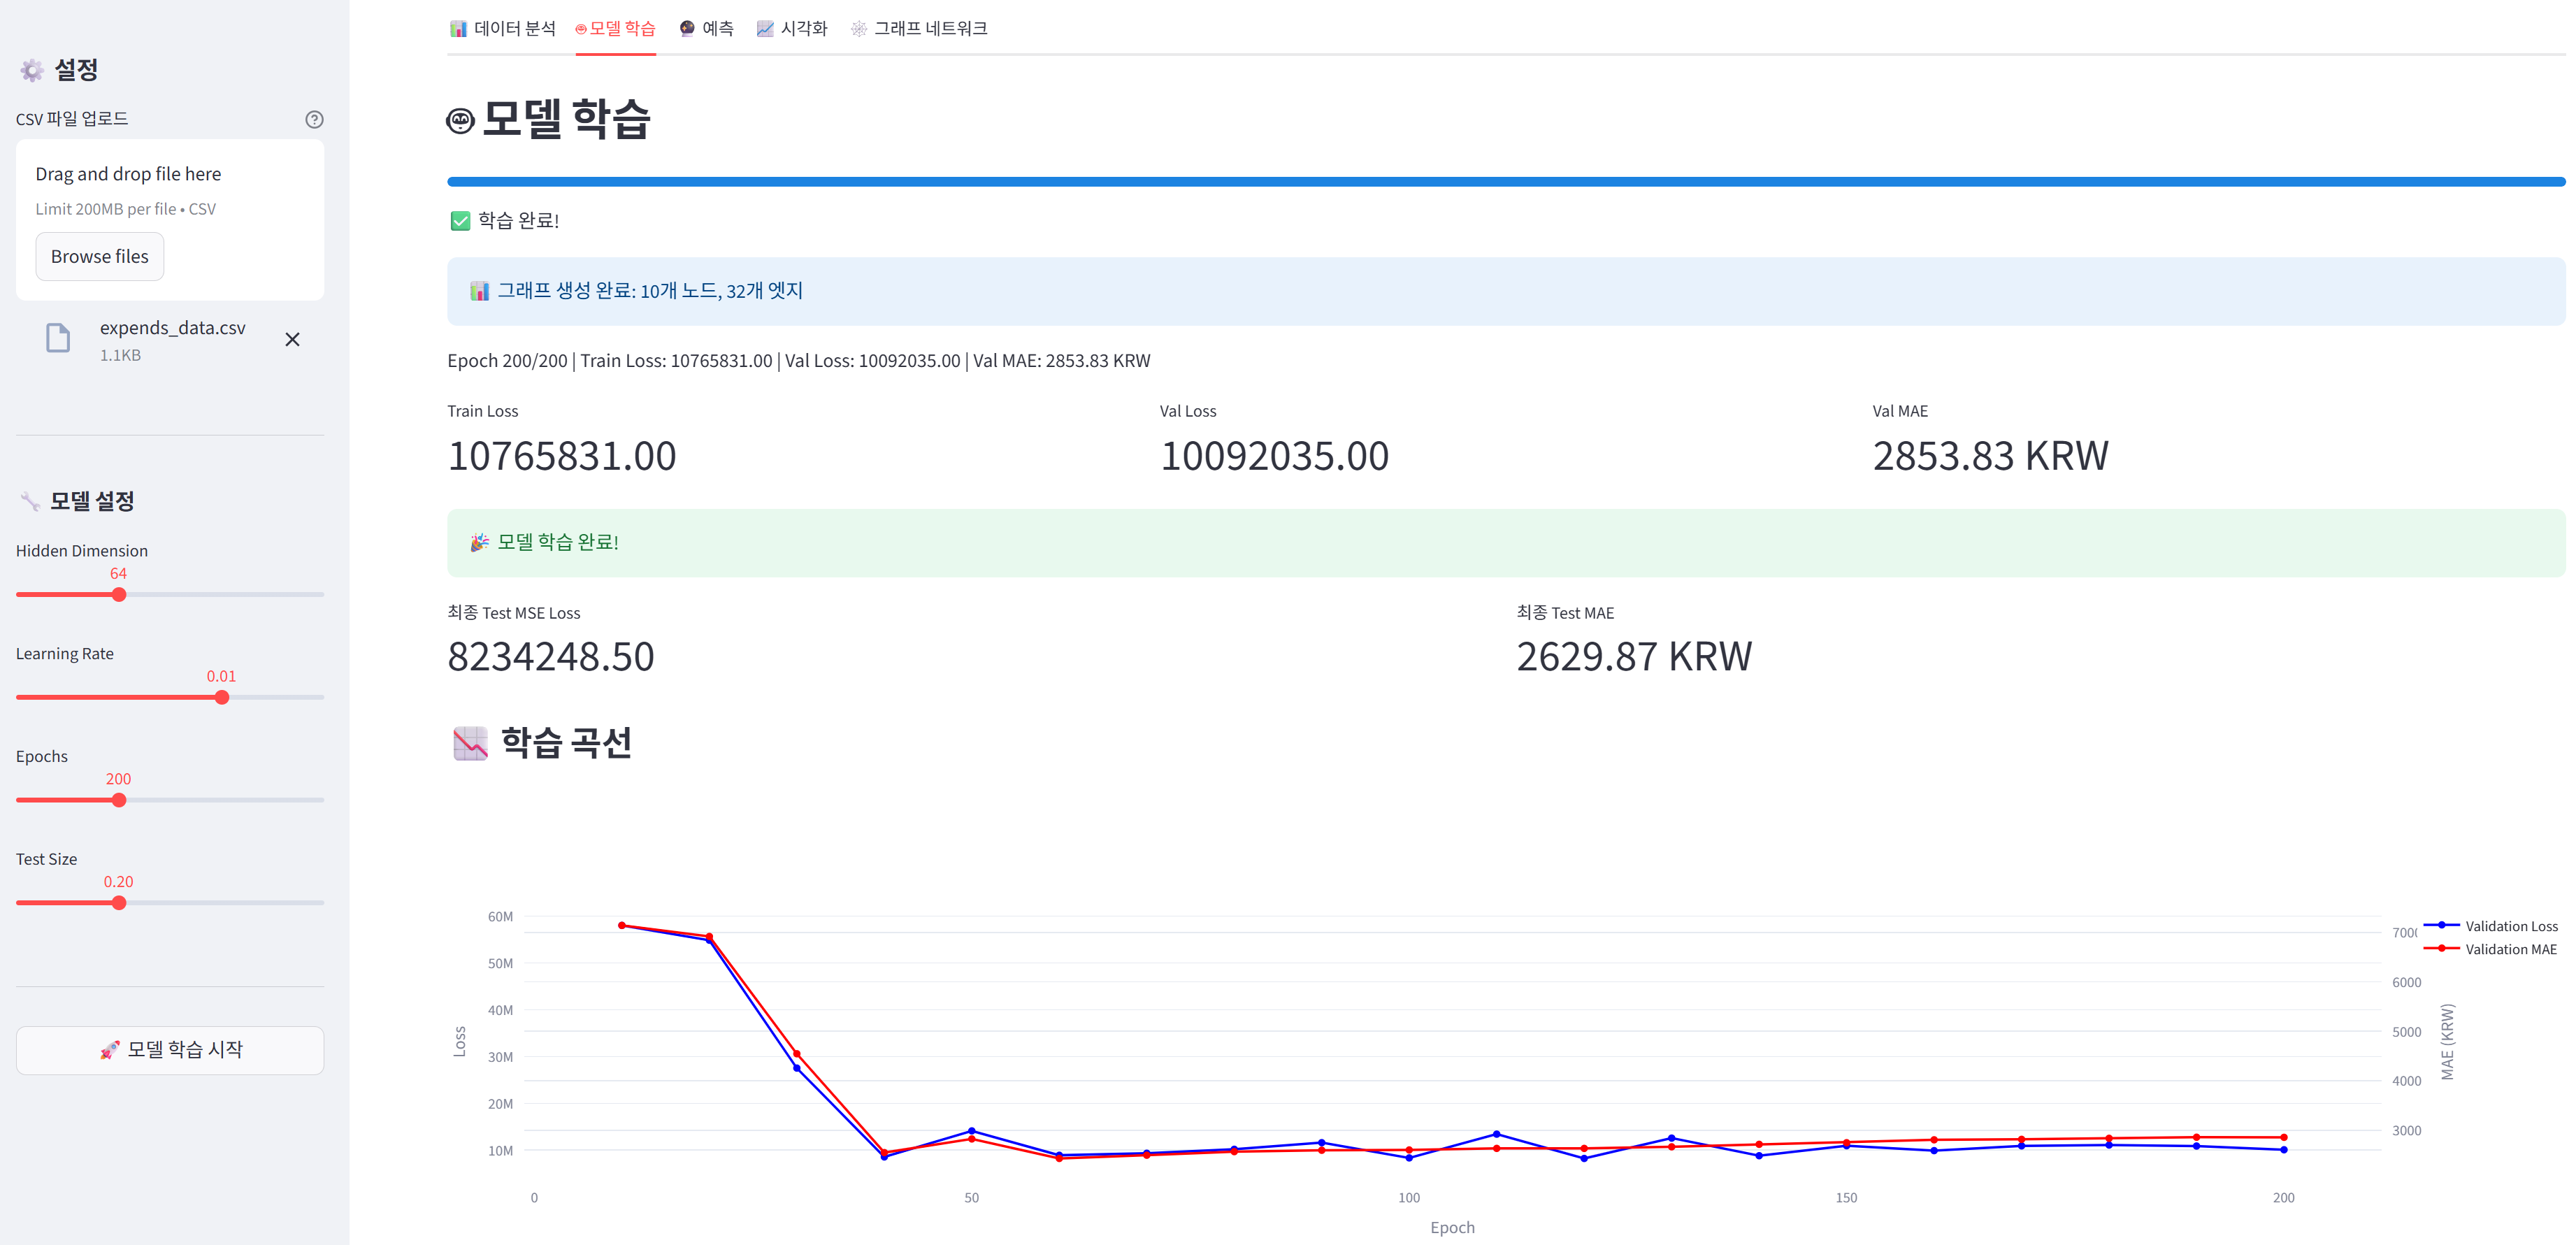
Task: Click the chart icon beside 학습 곡선
Action: pyautogui.click(x=470, y=743)
